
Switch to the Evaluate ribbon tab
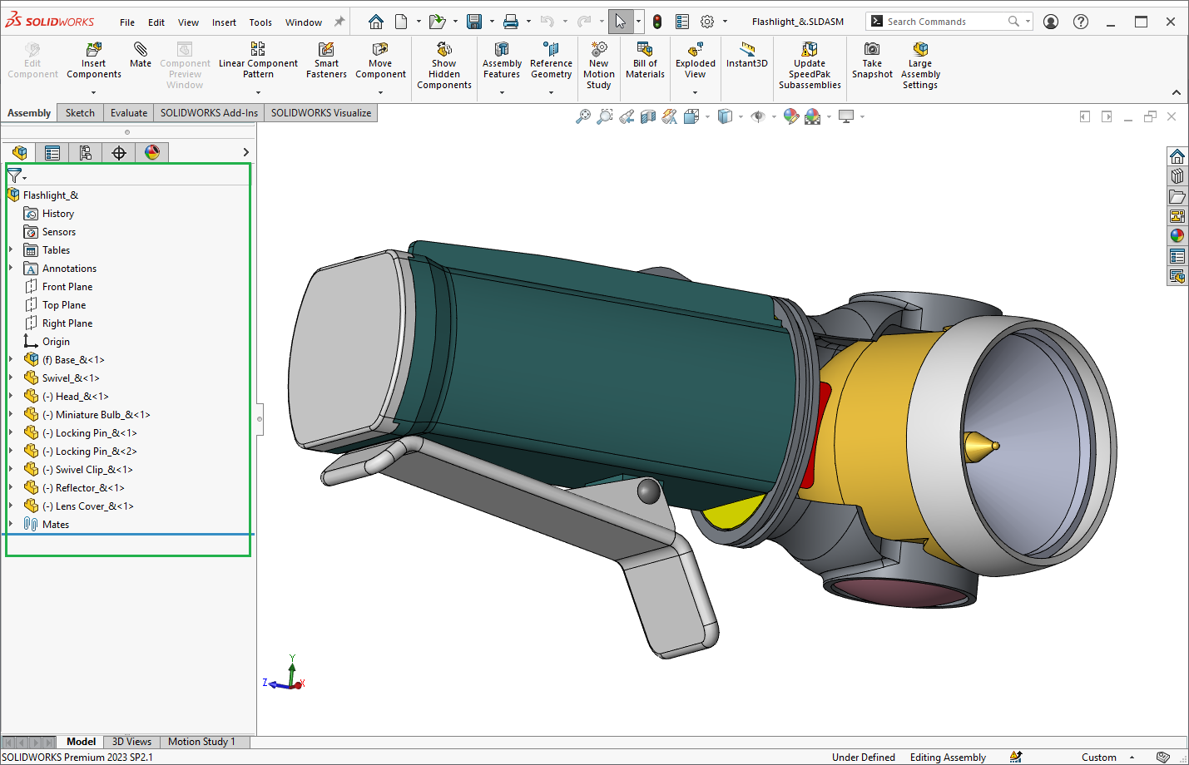coord(128,113)
